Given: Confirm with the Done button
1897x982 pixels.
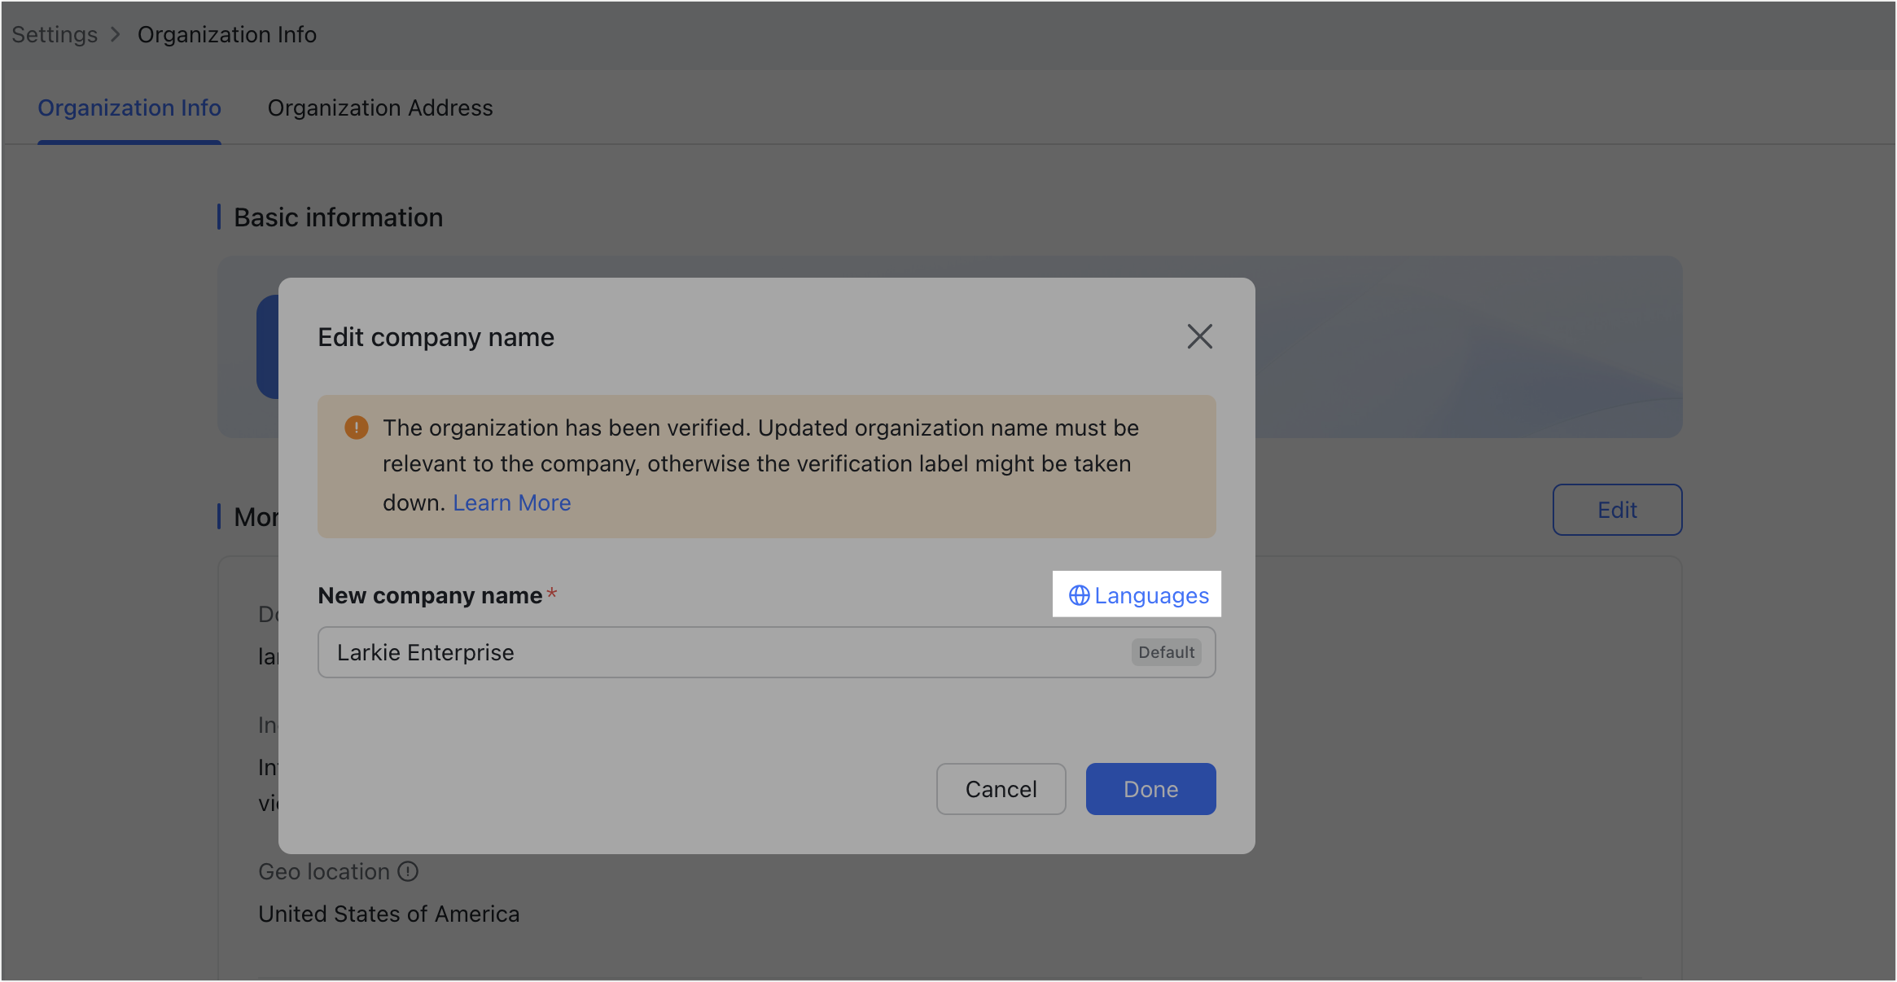Looking at the screenshot, I should (x=1150, y=789).
